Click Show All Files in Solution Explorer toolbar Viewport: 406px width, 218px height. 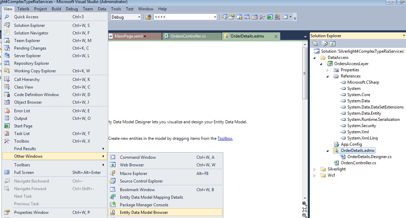click(x=325, y=43)
